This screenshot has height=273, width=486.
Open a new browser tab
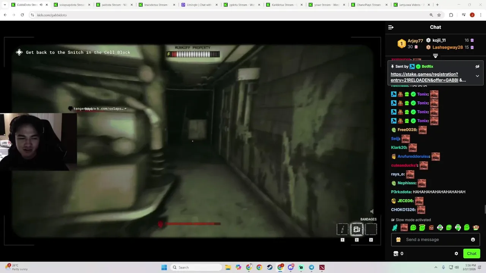(x=437, y=5)
